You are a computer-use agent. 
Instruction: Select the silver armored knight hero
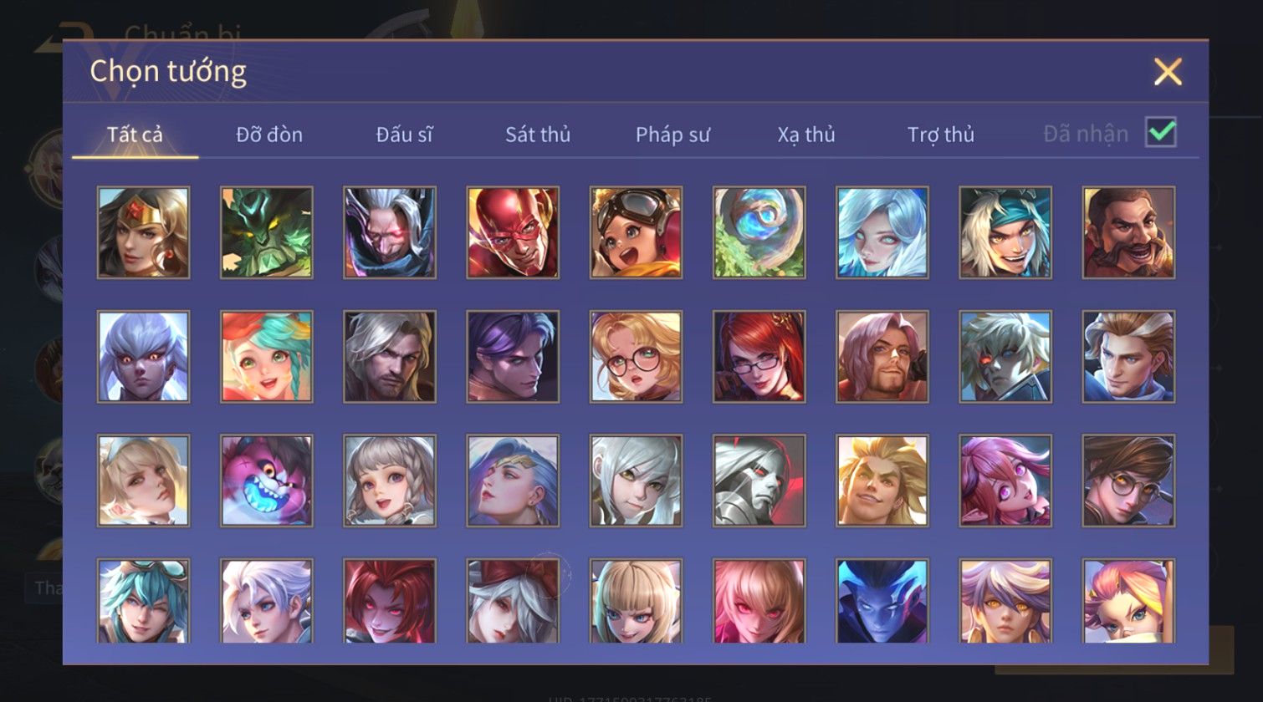(x=759, y=481)
